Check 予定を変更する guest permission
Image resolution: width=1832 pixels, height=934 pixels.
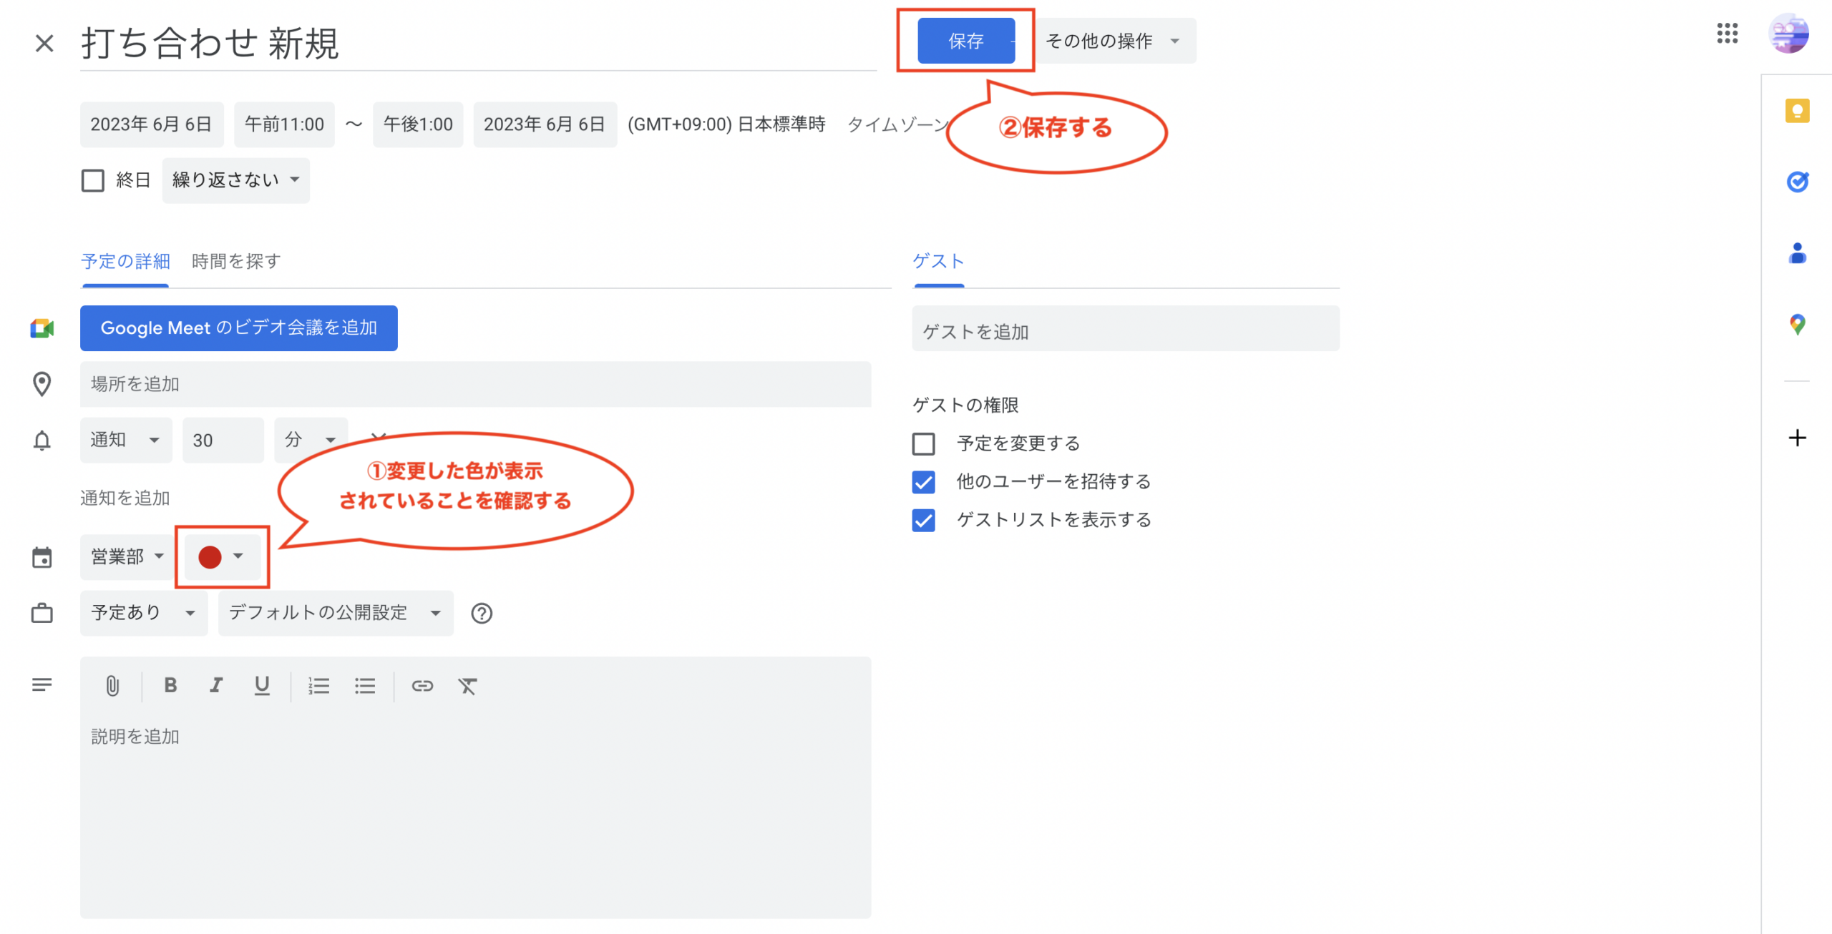coord(923,443)
